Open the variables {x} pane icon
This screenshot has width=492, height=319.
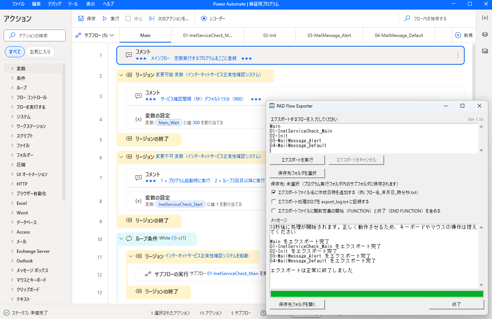(x=485, y=18)
